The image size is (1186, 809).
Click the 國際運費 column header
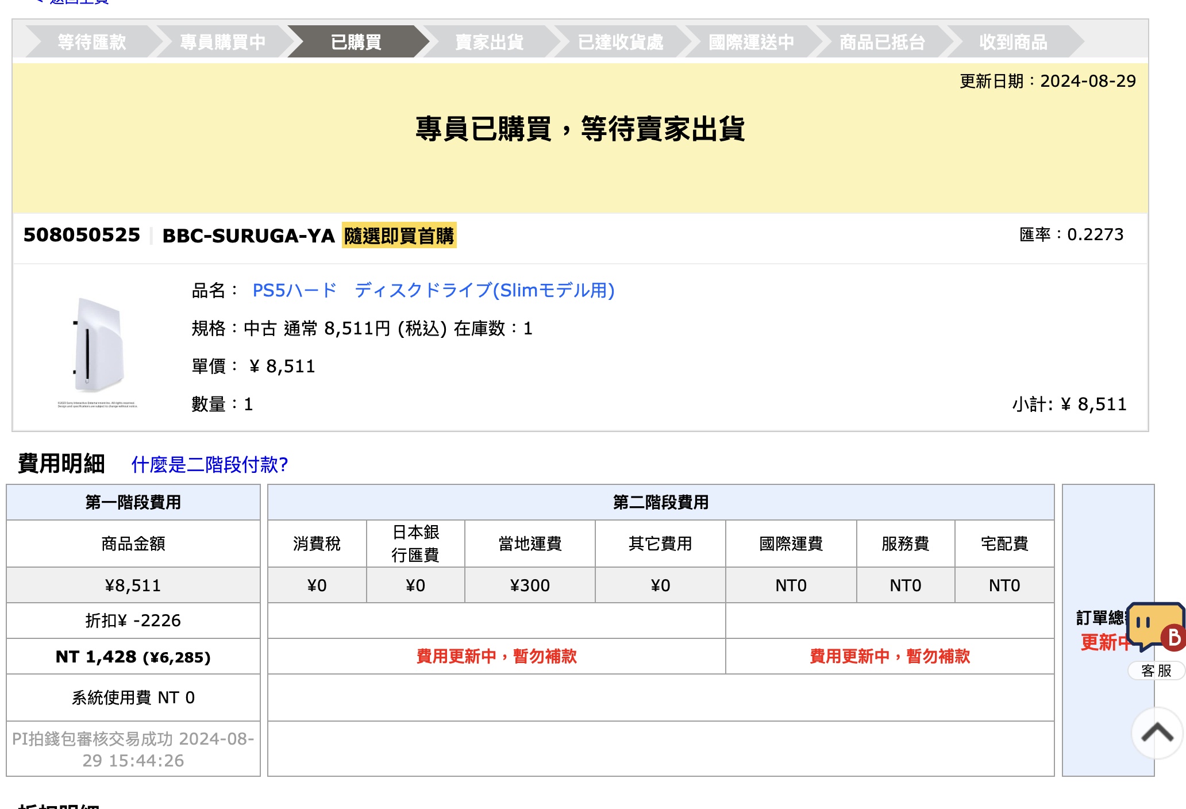(x=791, y=544)
